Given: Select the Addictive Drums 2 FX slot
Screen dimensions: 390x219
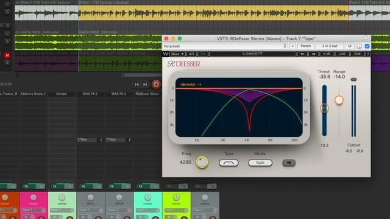Looking at the screenshot, I should click(33, 94).
